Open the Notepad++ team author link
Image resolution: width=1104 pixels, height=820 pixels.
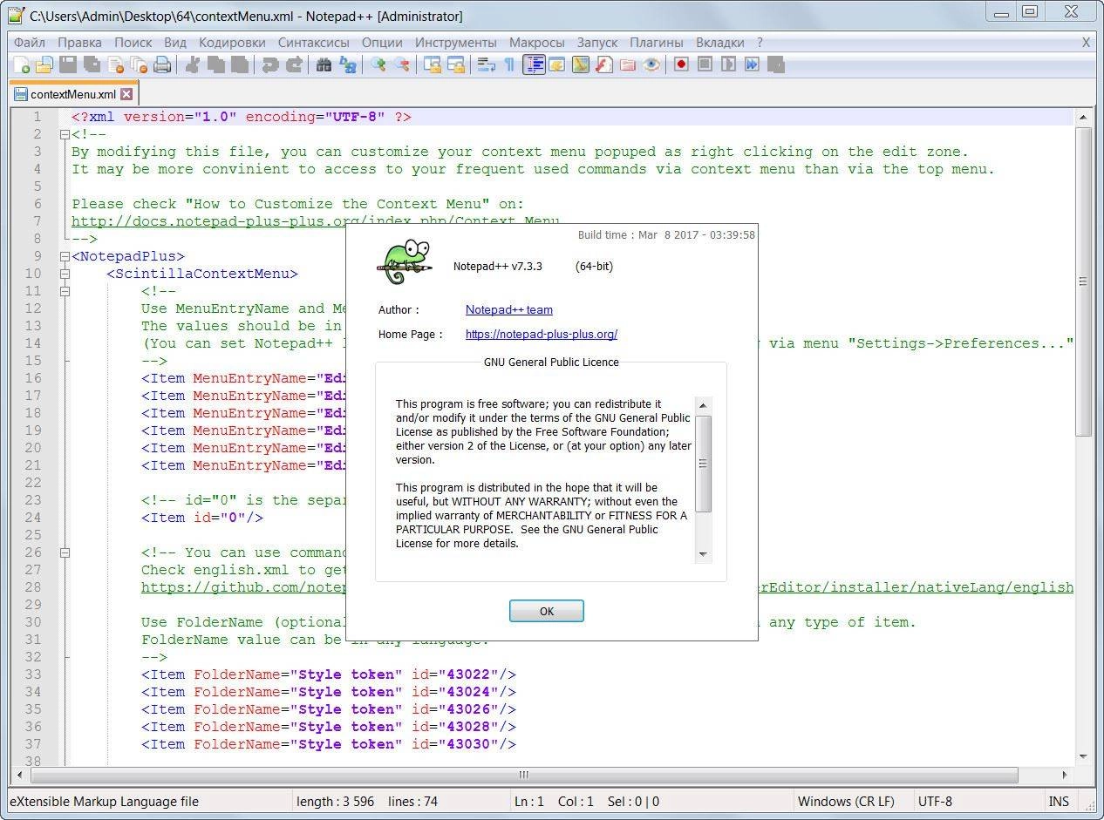pyautogui.click(x=508, y=309)
